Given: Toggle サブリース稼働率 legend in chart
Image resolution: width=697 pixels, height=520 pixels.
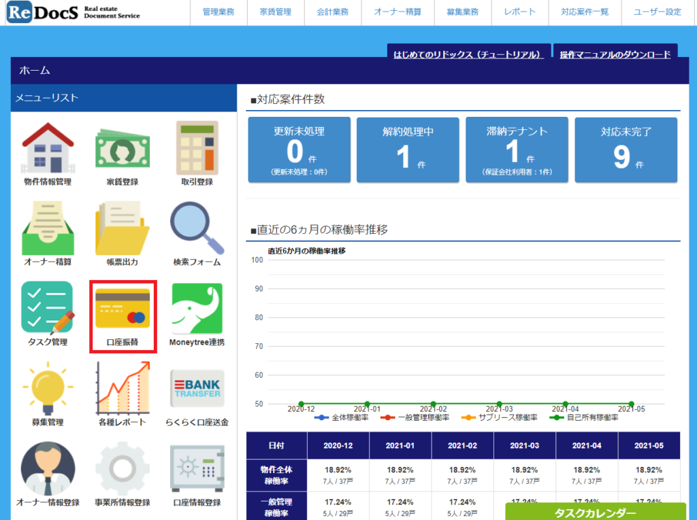Looking at the screenshot, I should coord(499,418).
